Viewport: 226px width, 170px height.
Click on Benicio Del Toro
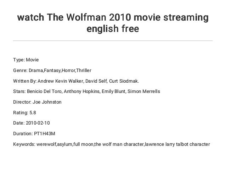tap(44, 92)
